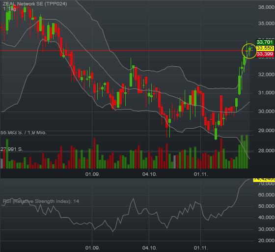The height and width of the screenshot is (252, 275).
Task: Click the 29,000 price axis label
Action: (266, 130)
